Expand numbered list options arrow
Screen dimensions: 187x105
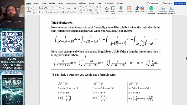pyautogui.click(x=88, y=7)
